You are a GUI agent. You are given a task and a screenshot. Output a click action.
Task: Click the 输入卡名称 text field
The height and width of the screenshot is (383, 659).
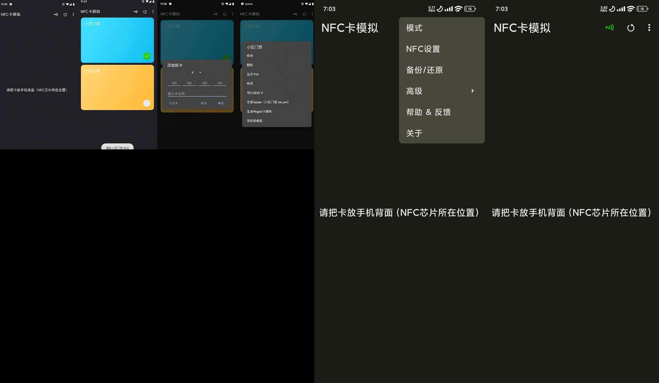point(197,94)
